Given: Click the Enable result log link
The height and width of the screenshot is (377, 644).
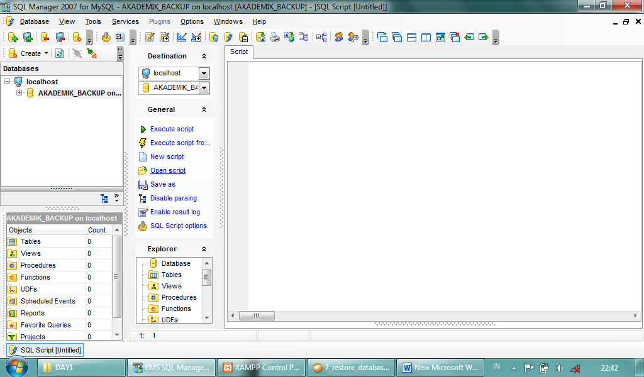Looking at the screenshot, I should click(x=175, y=212).
